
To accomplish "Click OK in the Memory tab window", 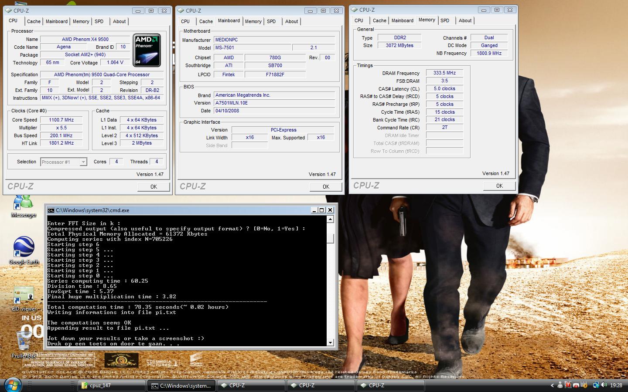I will (x=499, y=186).
